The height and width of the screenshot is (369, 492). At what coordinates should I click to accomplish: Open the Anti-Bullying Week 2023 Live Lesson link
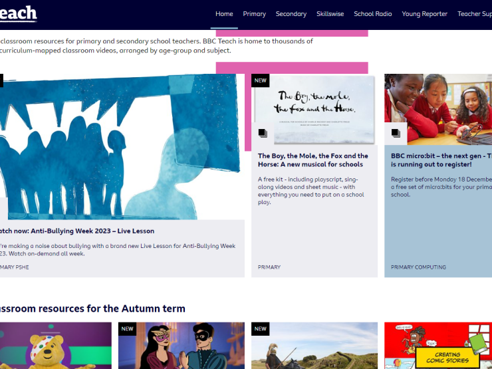pyautogui.click(x=77, y=231)
